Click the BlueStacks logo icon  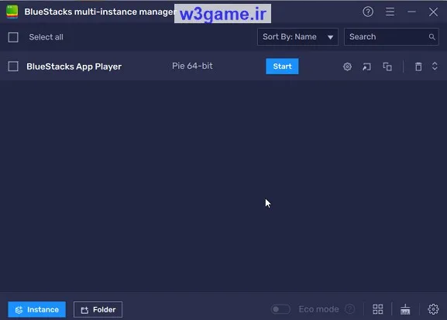tap(12, 12)
